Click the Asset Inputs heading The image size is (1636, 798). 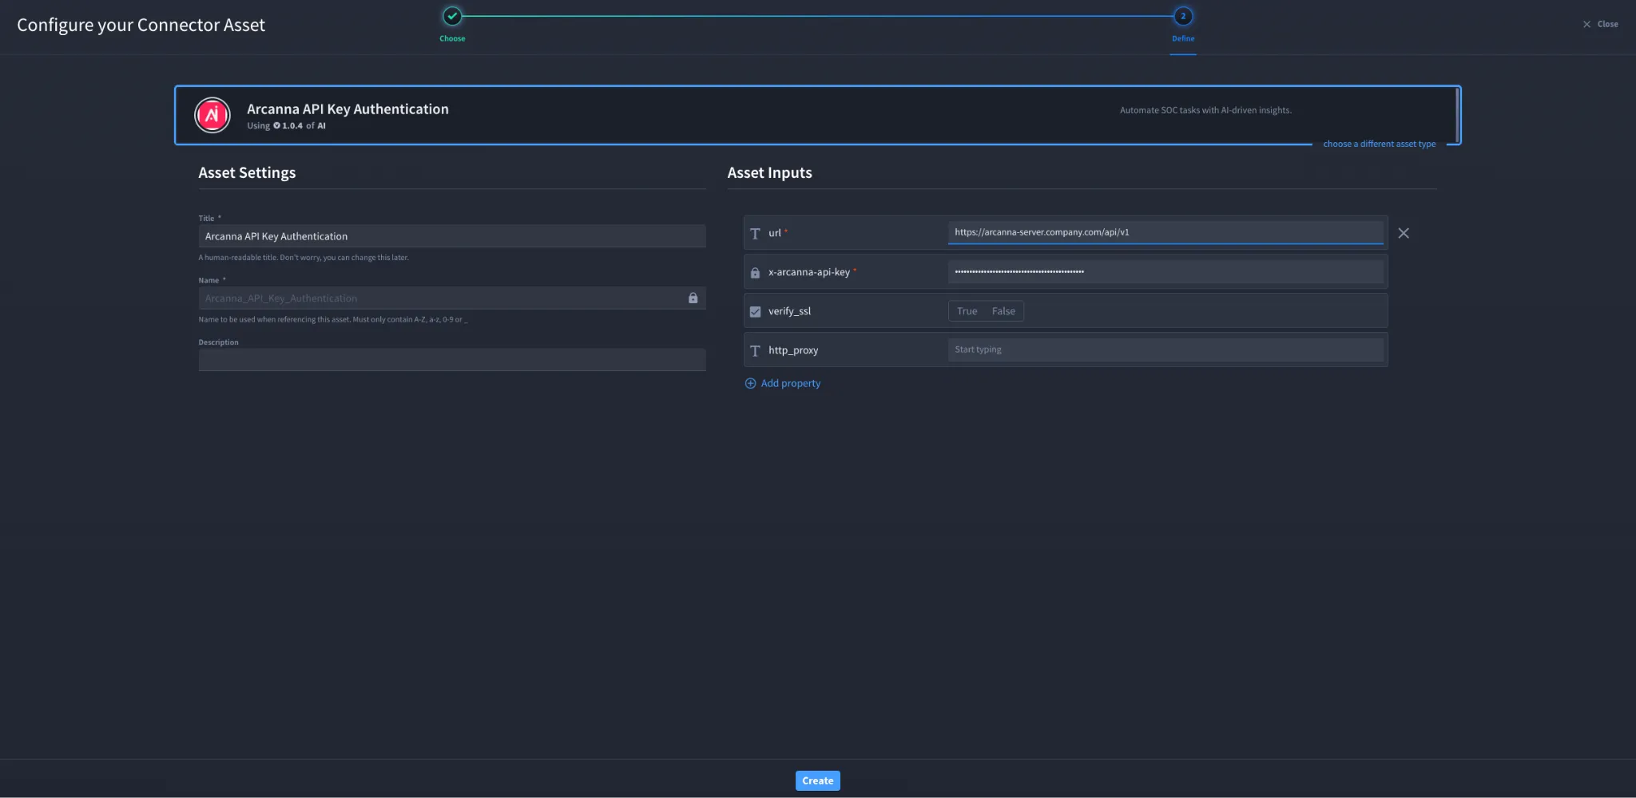pos(769,172)
